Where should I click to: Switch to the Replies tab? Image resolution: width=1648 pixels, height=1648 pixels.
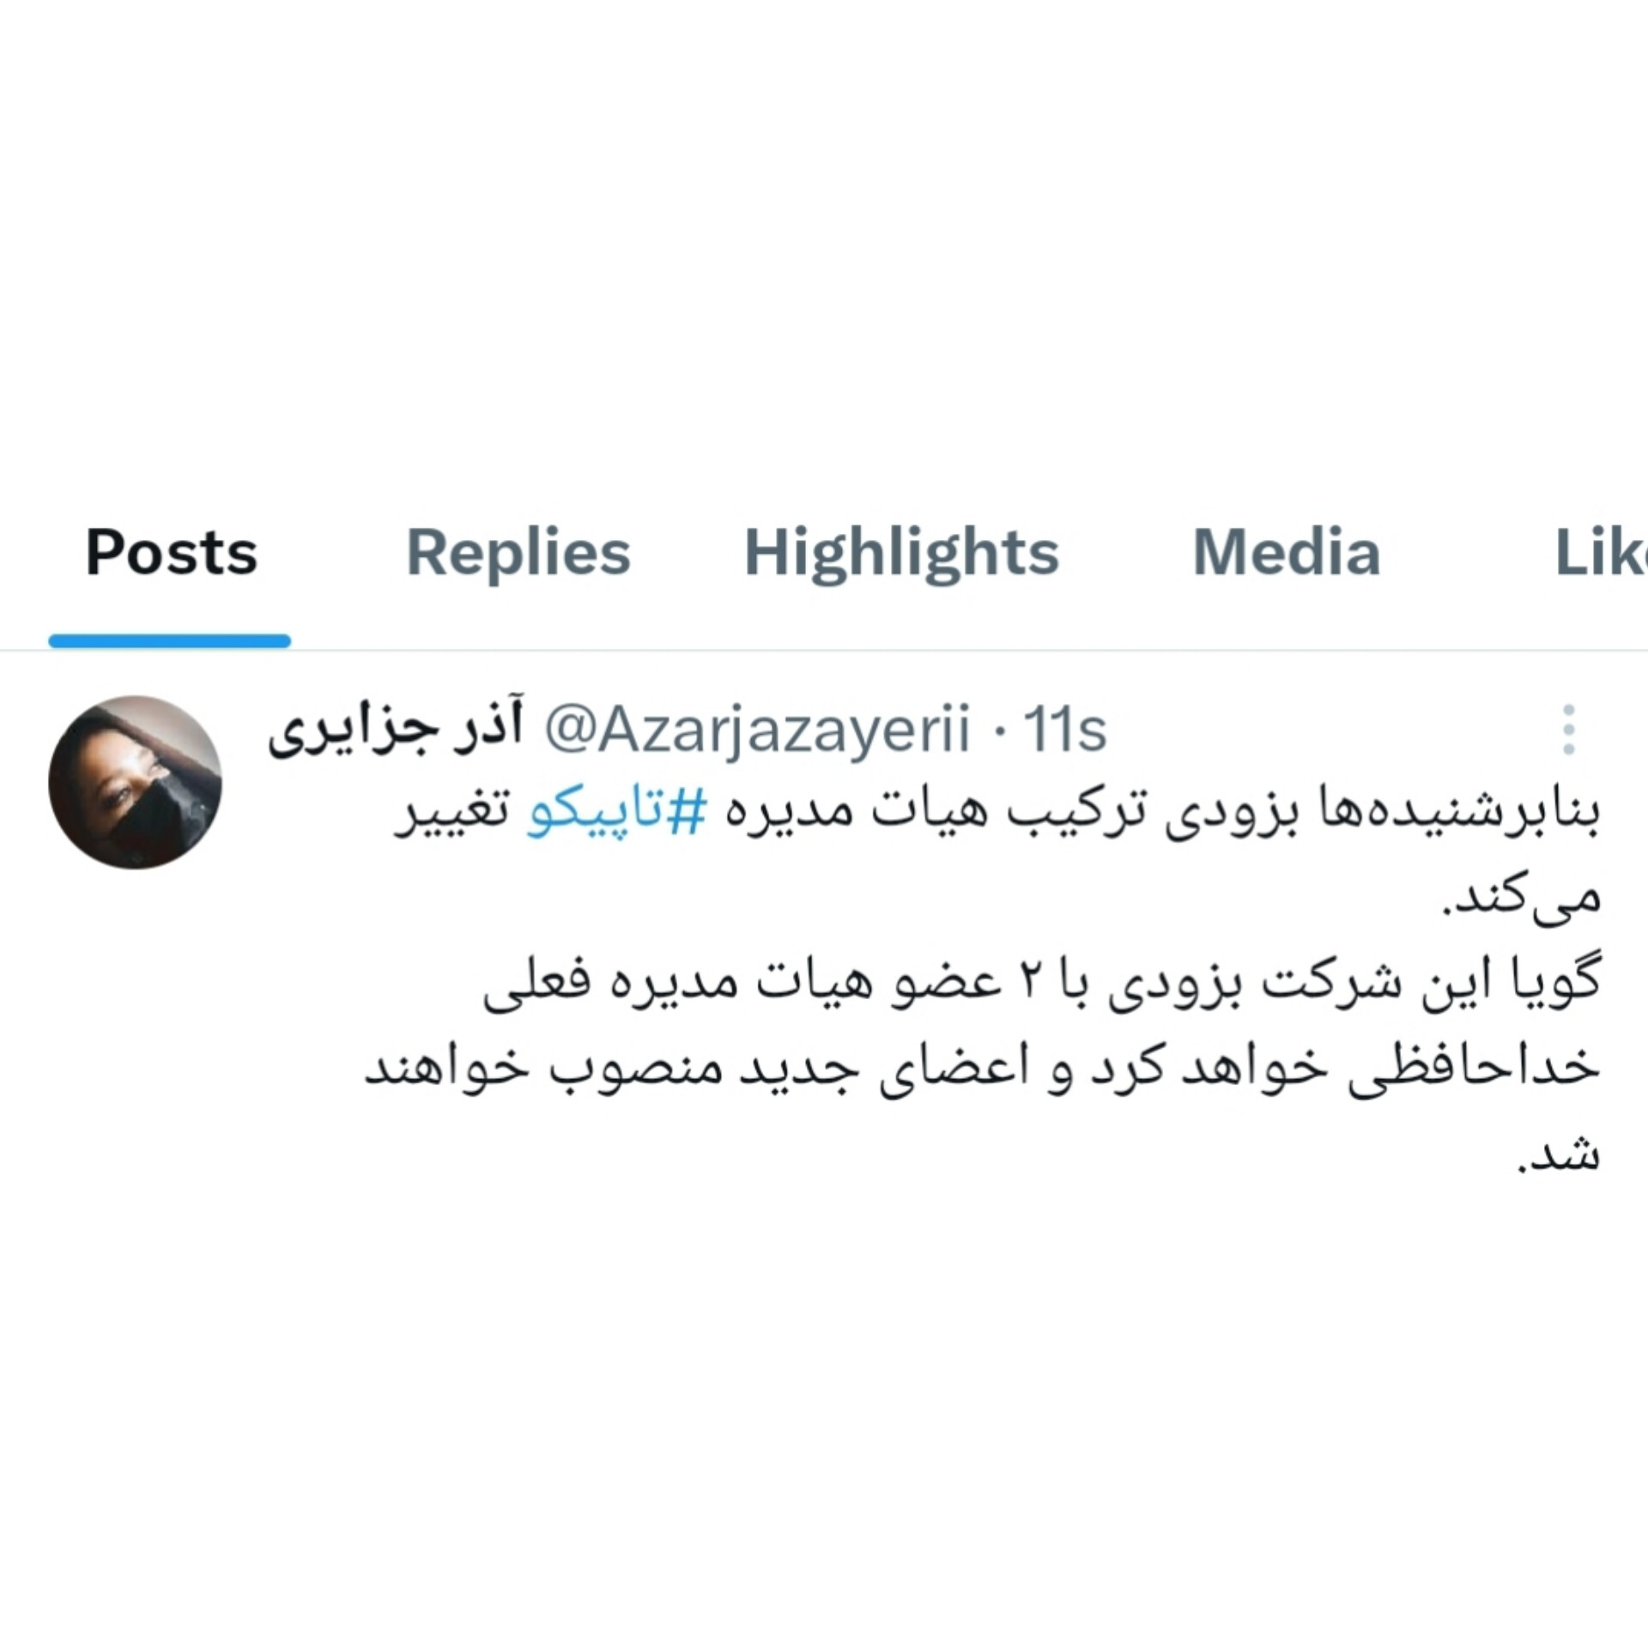tap(518, 552)
